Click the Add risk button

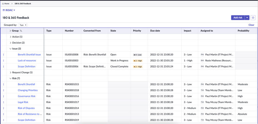point(238,18)
